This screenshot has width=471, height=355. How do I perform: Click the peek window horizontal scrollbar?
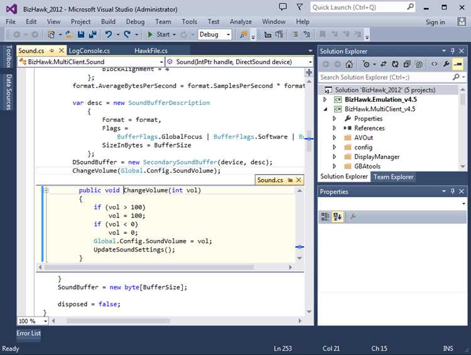[x=165, y=267]
